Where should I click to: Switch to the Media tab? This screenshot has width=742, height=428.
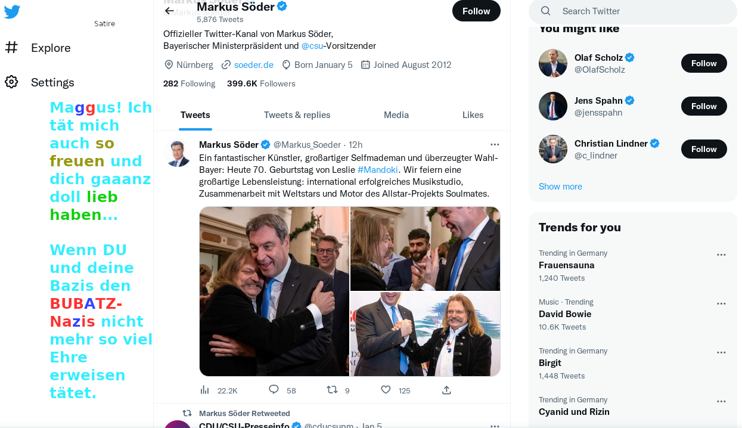(x=396, y=115)
